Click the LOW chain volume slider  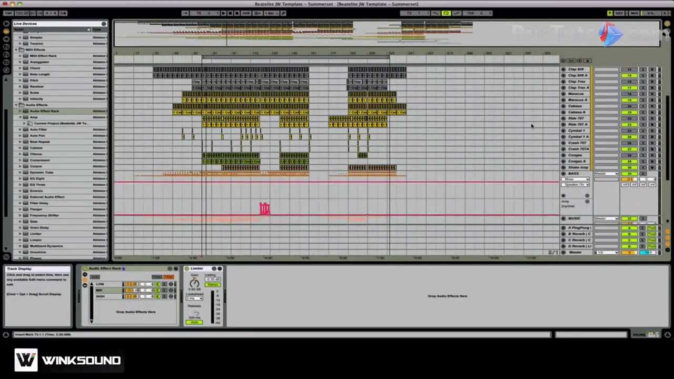[132, 284]
